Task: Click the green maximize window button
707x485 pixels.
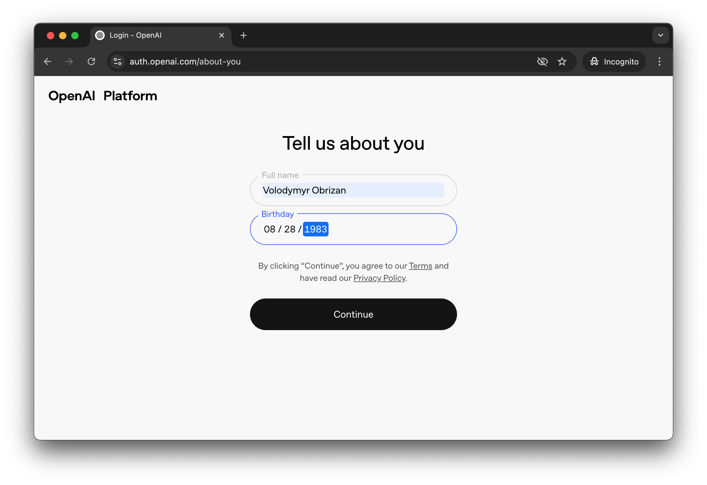Action: pos(75,36)
